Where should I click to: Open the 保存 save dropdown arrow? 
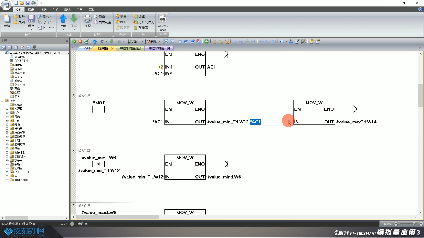pos(31,29)
